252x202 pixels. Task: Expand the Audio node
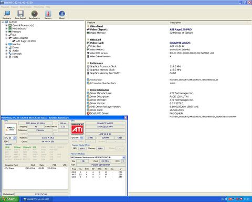[x=6, y=50]
